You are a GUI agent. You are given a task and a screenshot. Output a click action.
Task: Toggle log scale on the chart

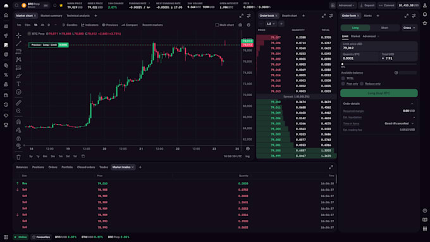coord(248,156)
